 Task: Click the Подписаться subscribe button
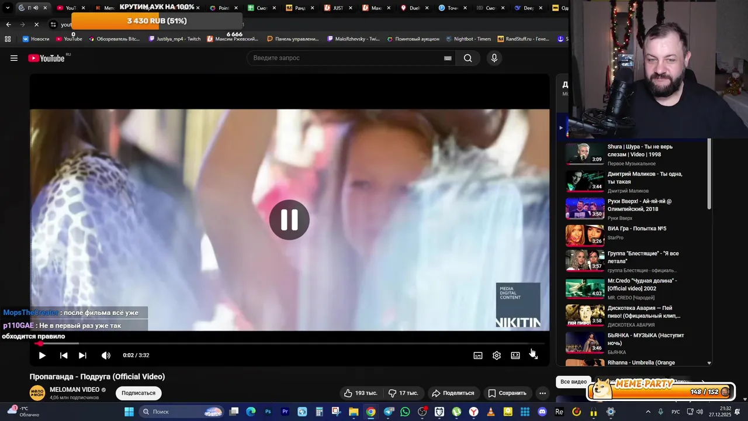pyautogui.click(x=138, y=393)
